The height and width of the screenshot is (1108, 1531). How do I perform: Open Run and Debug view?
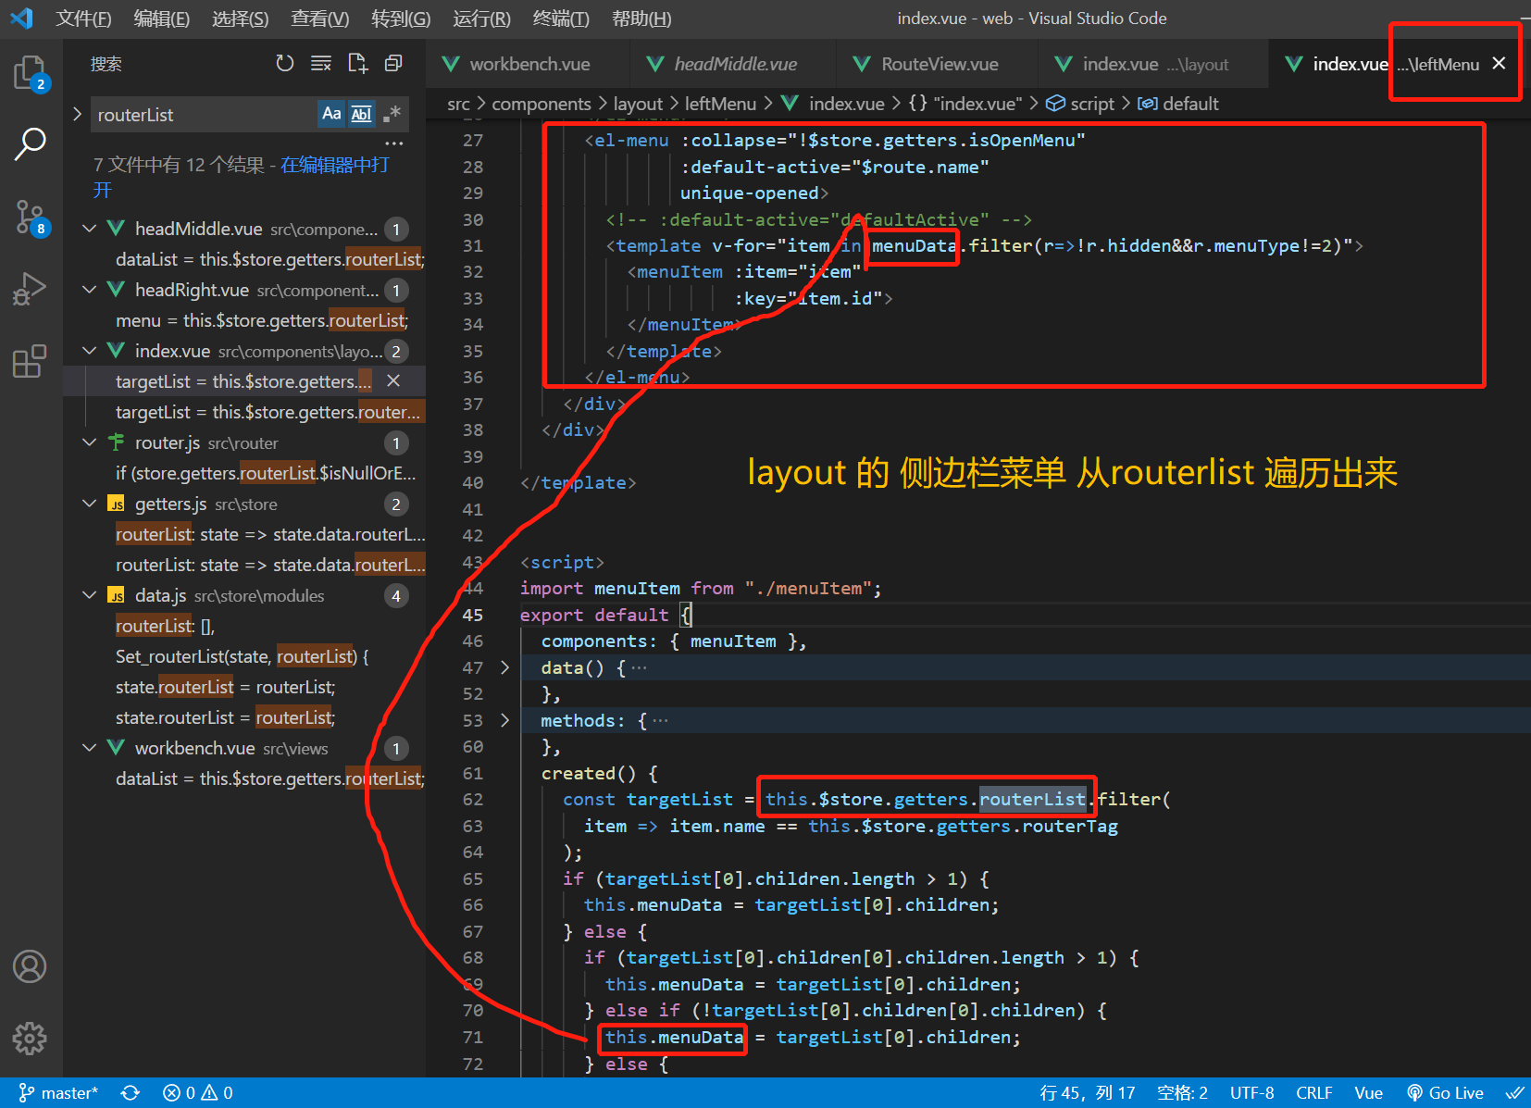click(30, 289)
